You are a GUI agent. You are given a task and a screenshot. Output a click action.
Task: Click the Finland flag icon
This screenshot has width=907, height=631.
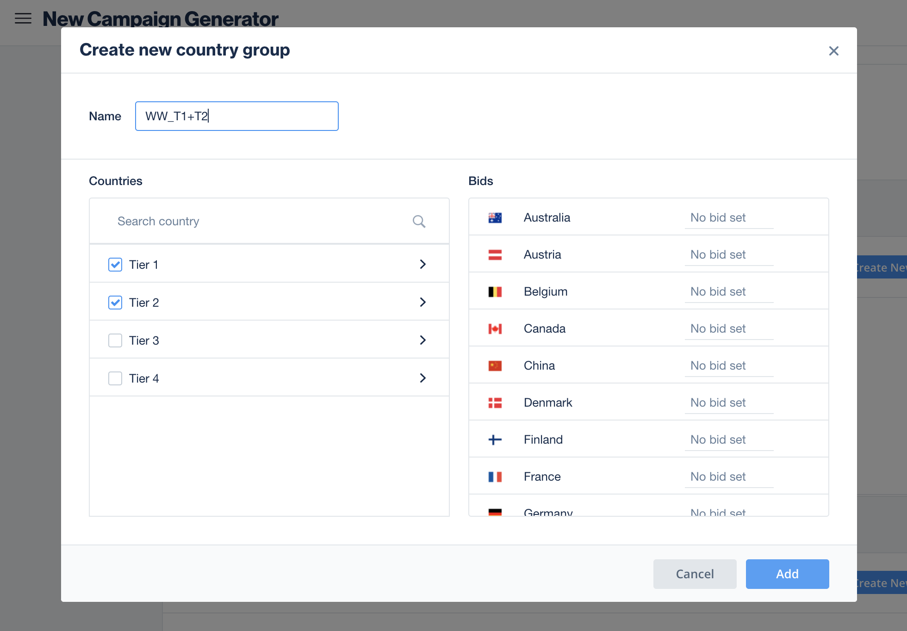pyautogui.click(x=495, y=440)
